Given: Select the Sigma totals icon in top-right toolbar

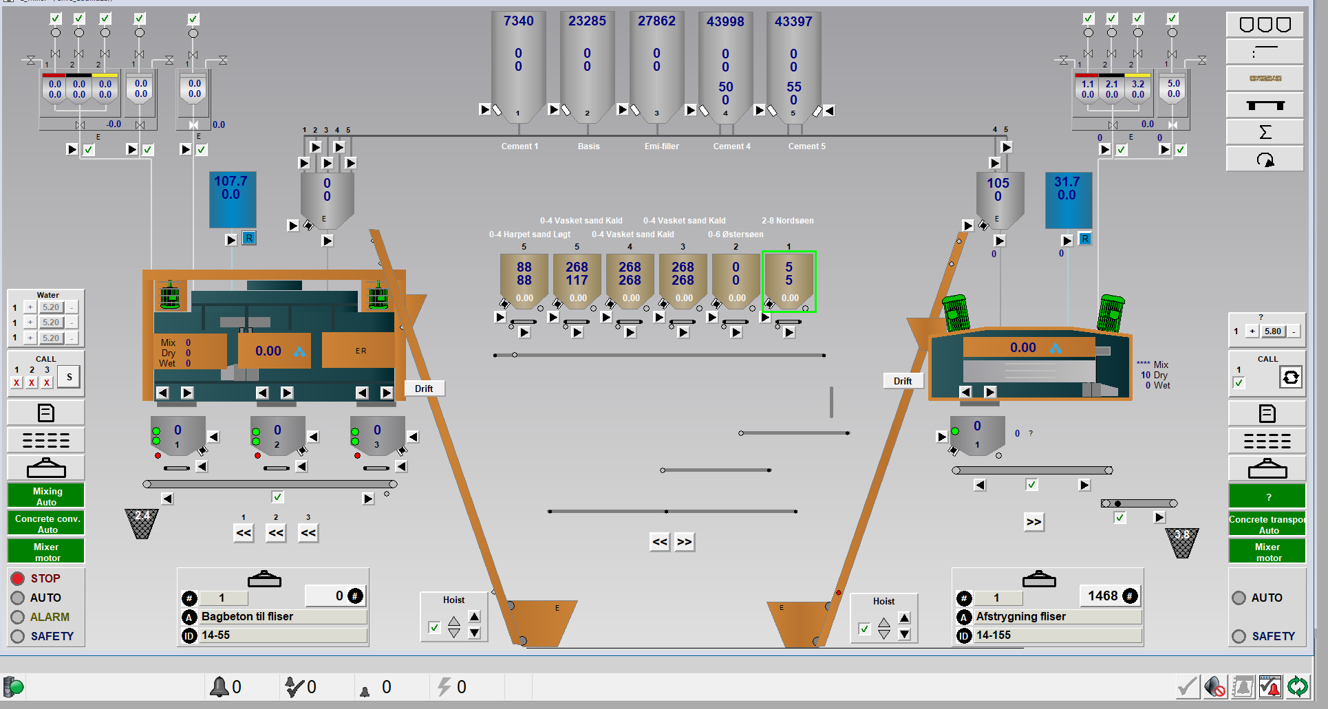Looking at the screenshot, I should tap(1264, 131).
